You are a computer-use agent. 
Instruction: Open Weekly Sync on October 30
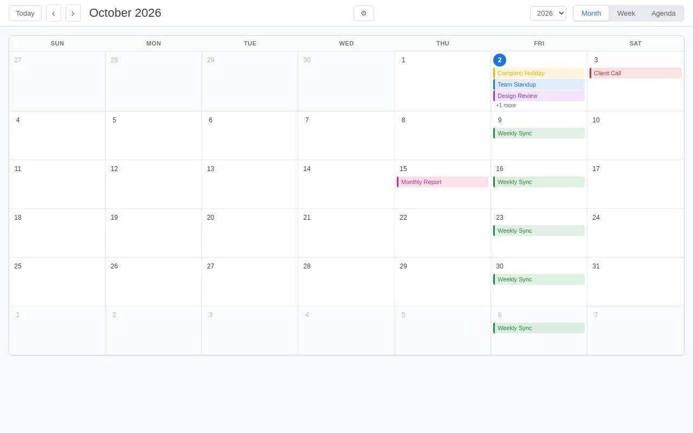(x=539, y=279)
